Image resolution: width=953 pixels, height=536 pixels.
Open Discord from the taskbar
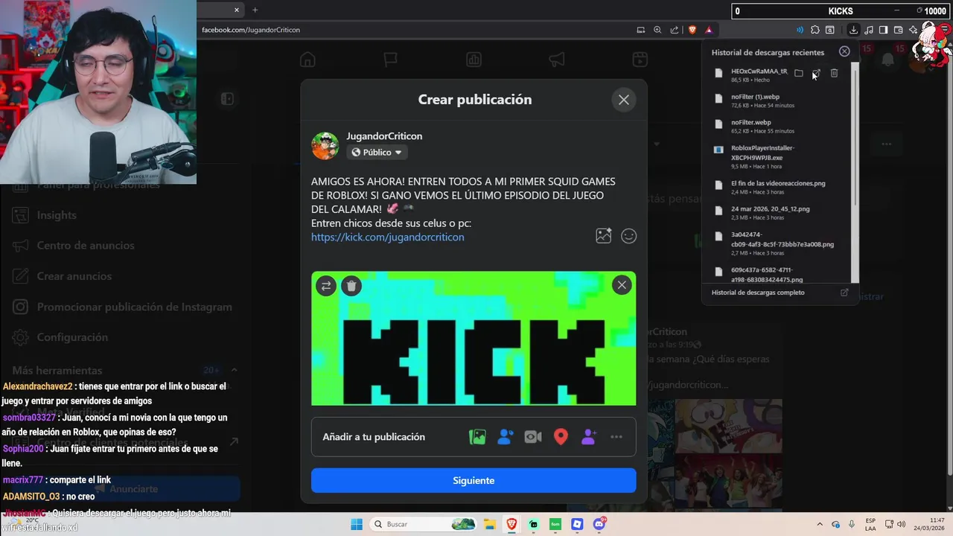pos(599,524)
